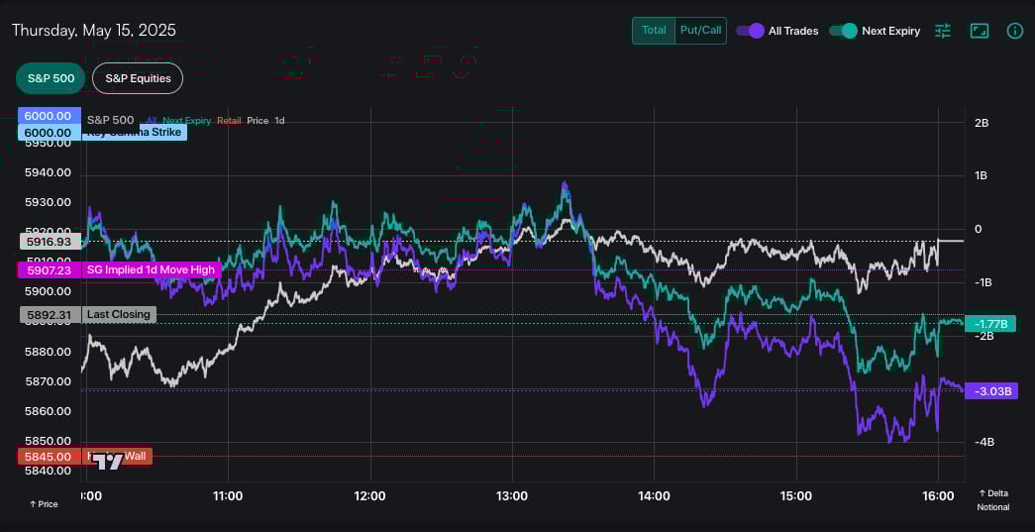This screenshot has width=1035, height=532.
Task: Select the SG Implied 1d Move High label
Action: [152, 269]
